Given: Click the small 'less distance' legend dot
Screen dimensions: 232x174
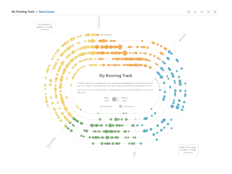Looking at the screenshot, I should coord(111,106).
